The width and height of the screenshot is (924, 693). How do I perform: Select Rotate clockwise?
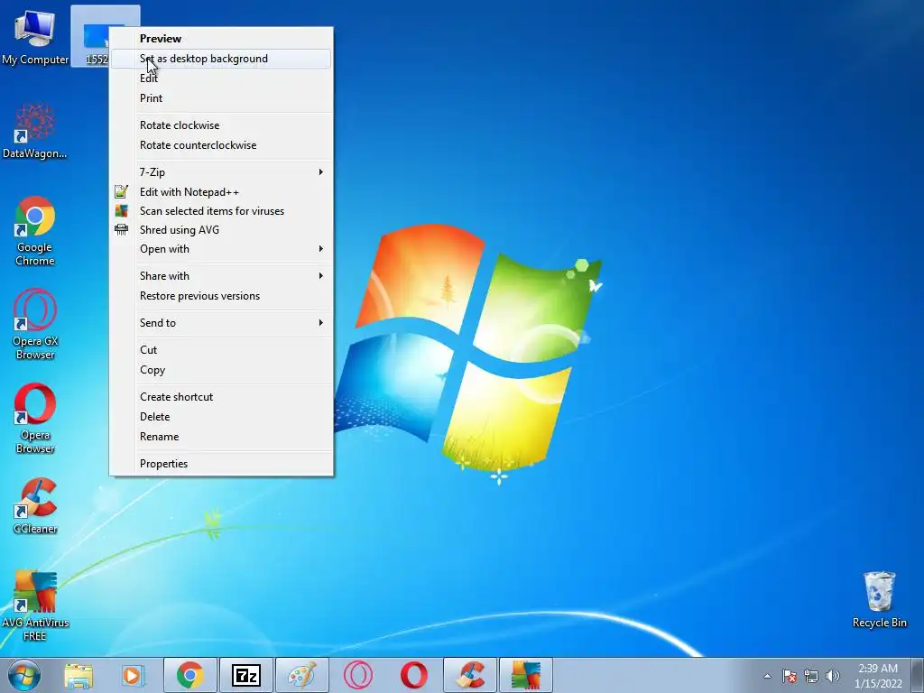pos(222,125)
